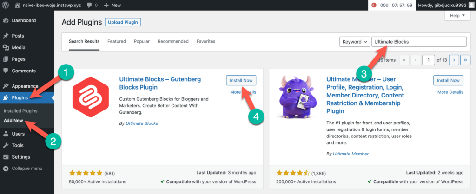Jump to last results page

(465, 60)
